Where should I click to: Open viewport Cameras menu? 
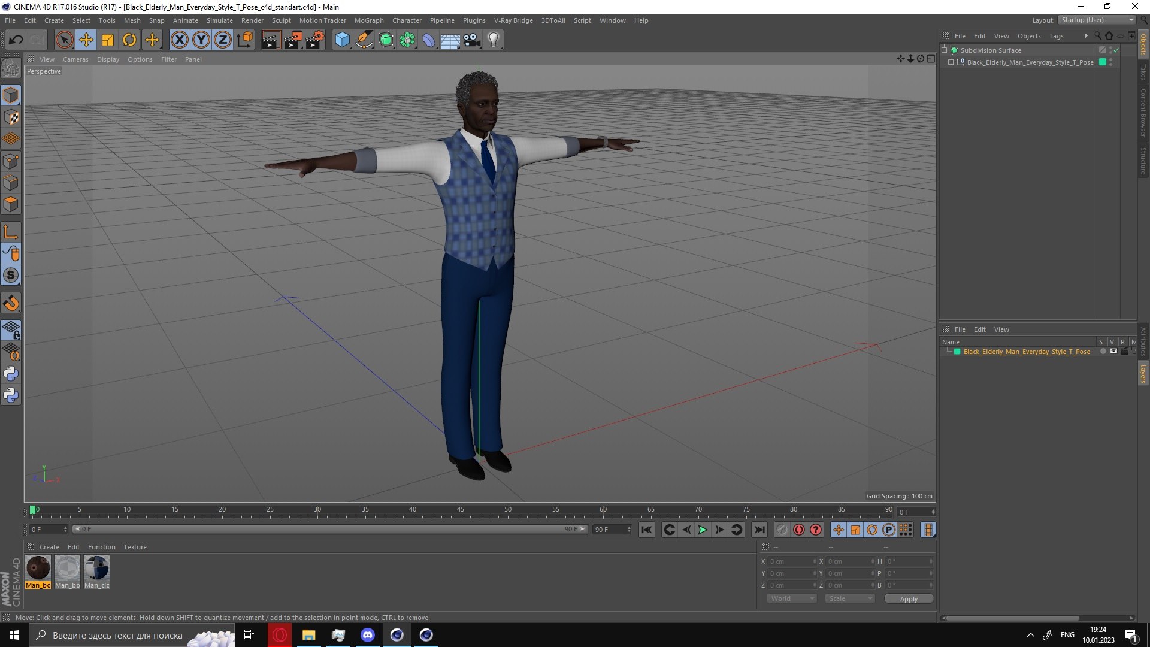[75, 59]
